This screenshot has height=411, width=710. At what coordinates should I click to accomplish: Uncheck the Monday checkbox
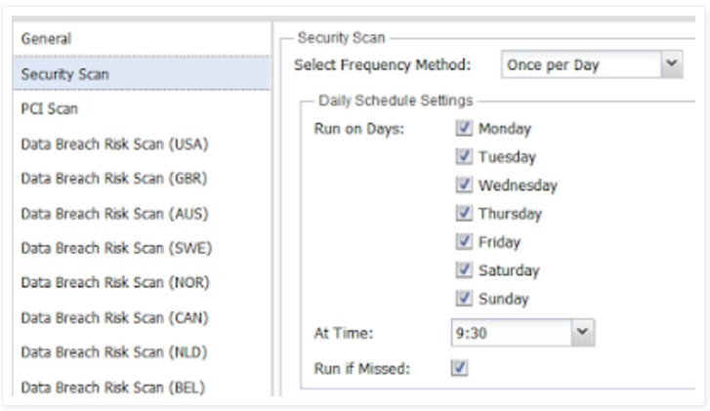(464, 128)
